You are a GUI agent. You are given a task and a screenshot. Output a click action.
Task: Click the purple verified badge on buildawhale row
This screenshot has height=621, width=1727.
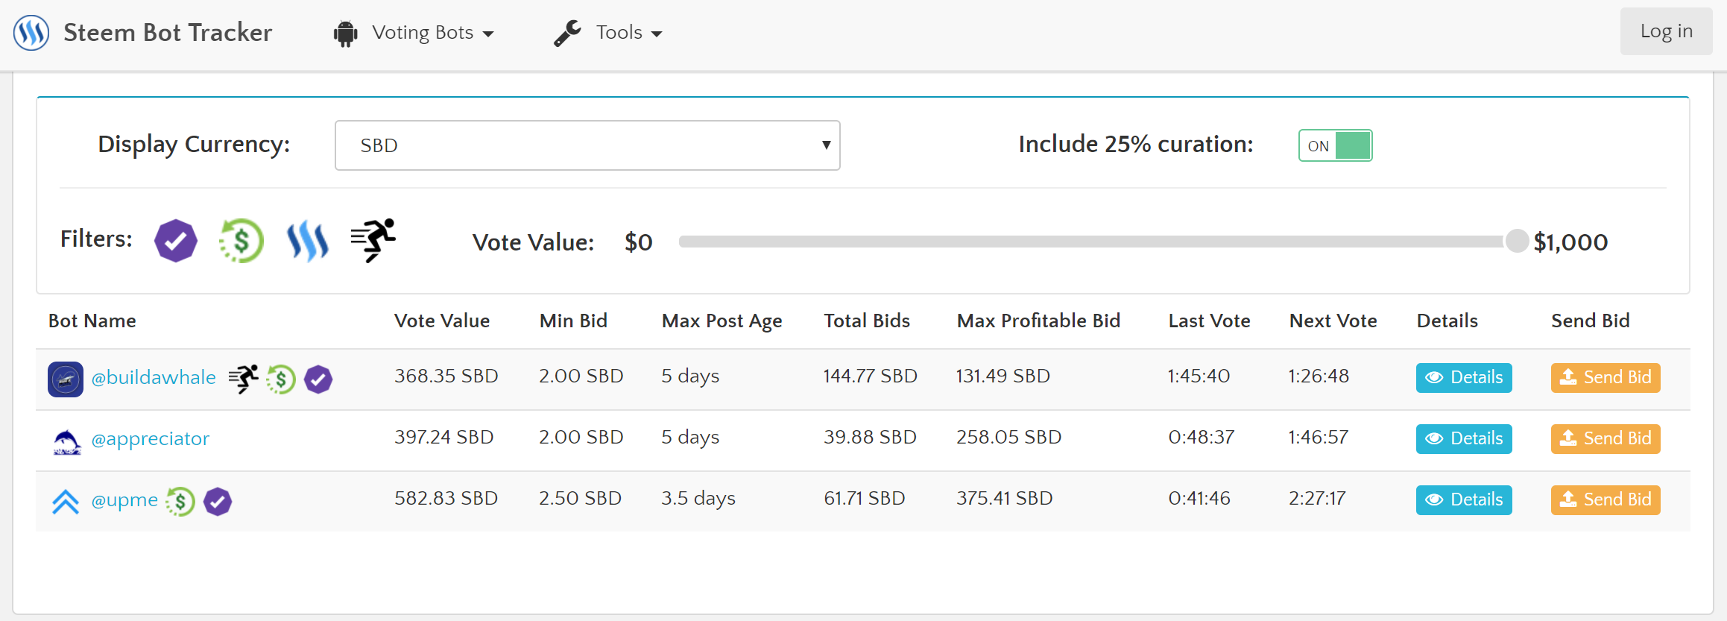click(x=318, y=379)
